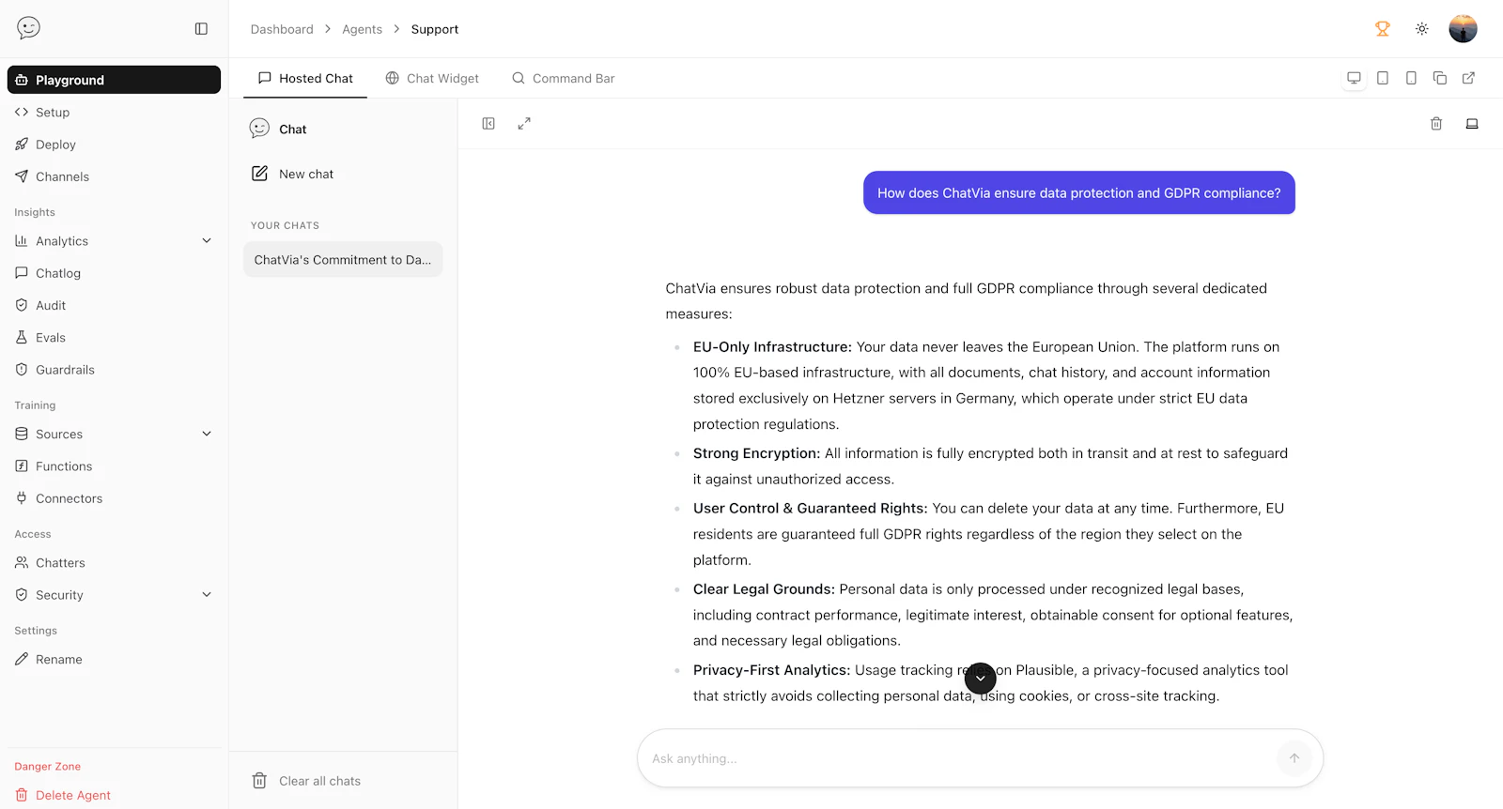Open Sources in the sidebar
1503x809 pixels.
(x=59, y=435)
